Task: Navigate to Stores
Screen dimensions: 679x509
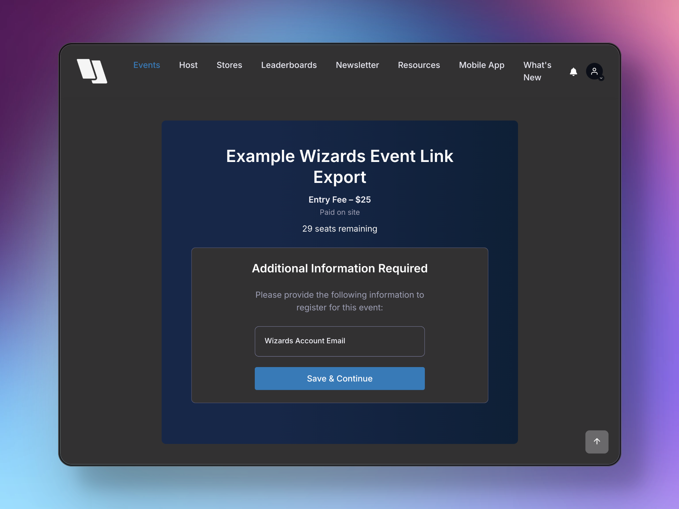Action: [229, 65]
